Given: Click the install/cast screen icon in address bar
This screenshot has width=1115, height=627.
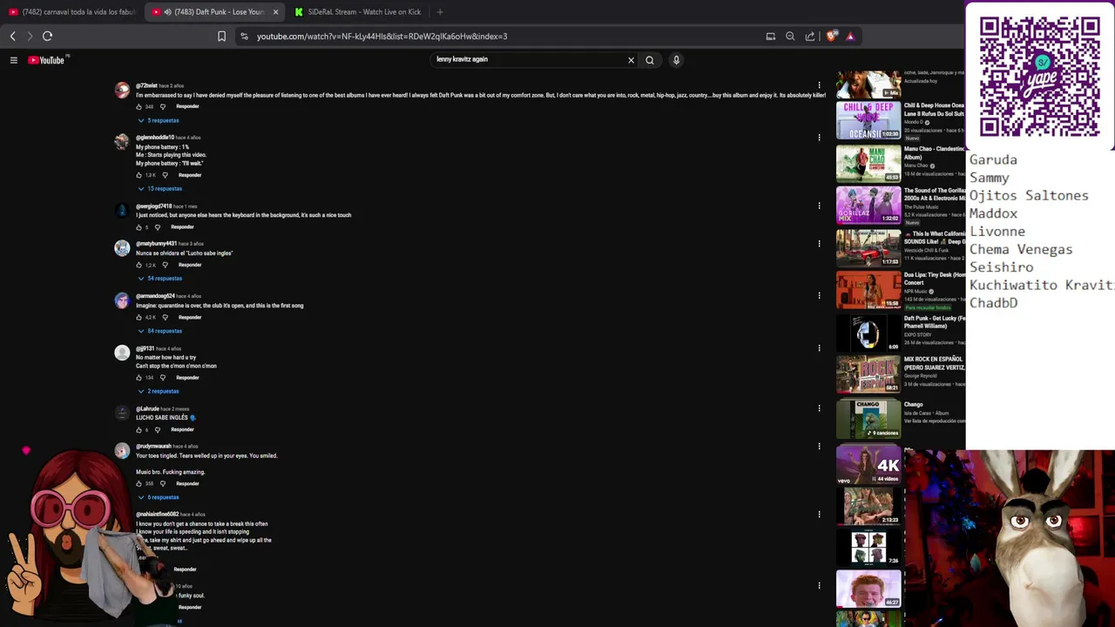Looking at the screenshot, I should (x=770, y=37).
